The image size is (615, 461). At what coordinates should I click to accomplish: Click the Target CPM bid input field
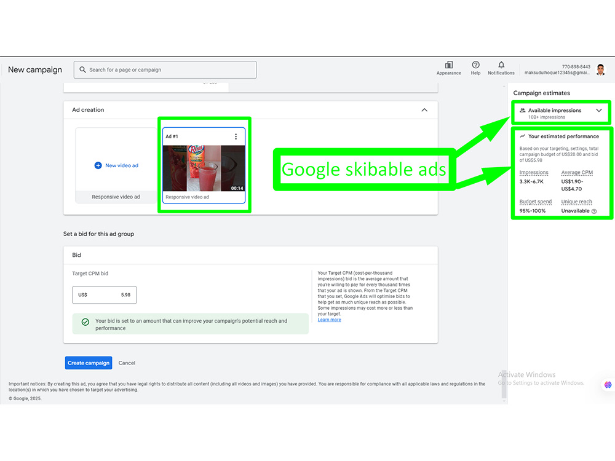click(x=105, y=295)
